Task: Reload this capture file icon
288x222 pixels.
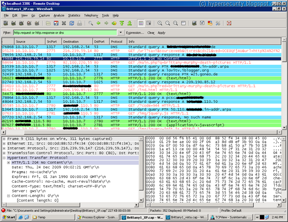Action: pos(72,23)
